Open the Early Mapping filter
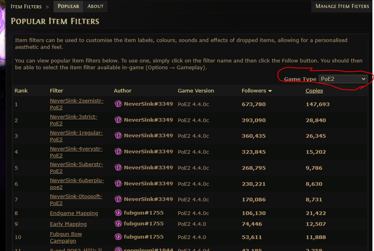Viewport: 374px width, 251px height. (x=68, y=224)
